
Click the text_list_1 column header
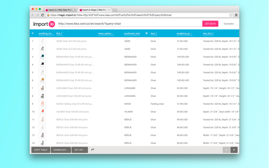pos(208,33)
